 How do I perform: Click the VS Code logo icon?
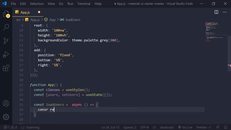[x=4, y=4]
